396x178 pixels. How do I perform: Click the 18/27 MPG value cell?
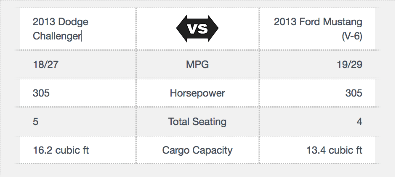click(x=78, y=65)
